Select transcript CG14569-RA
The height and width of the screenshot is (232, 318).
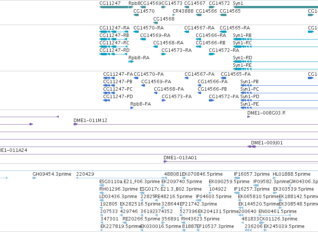tap(155, 35)
